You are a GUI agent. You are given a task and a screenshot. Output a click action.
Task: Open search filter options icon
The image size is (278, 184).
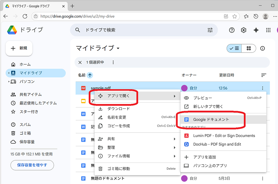click(210, 30)
